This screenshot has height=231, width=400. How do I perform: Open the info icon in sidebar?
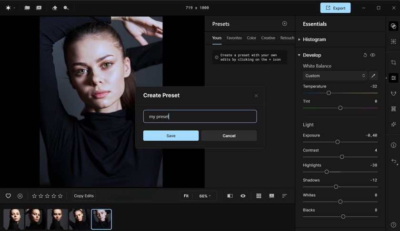coord(393,145)
